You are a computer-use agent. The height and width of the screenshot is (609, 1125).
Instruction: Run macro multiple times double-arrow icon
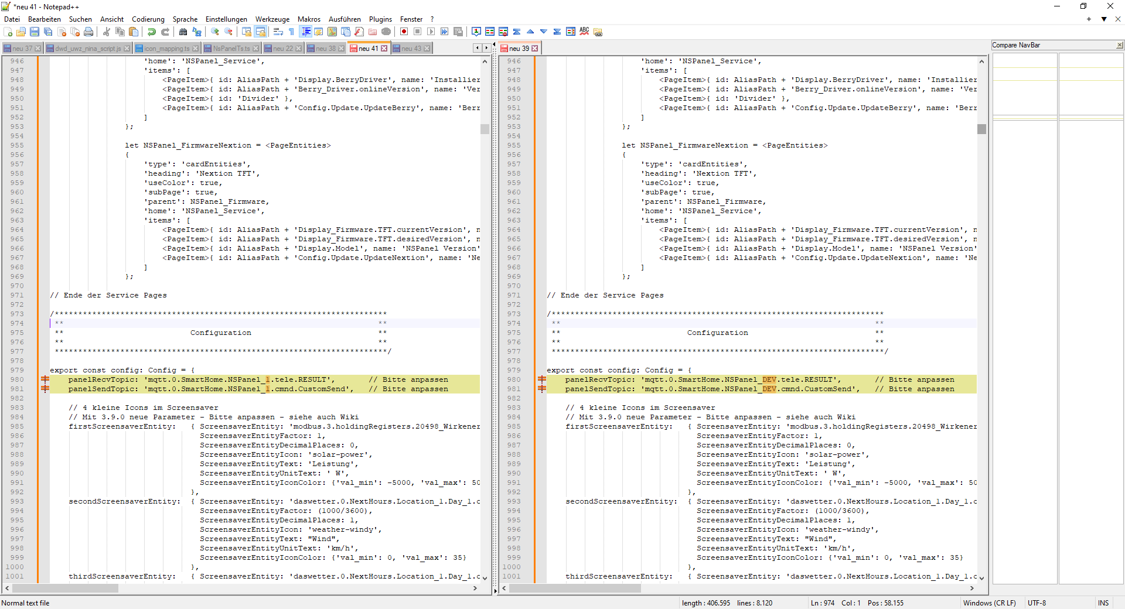444,32
